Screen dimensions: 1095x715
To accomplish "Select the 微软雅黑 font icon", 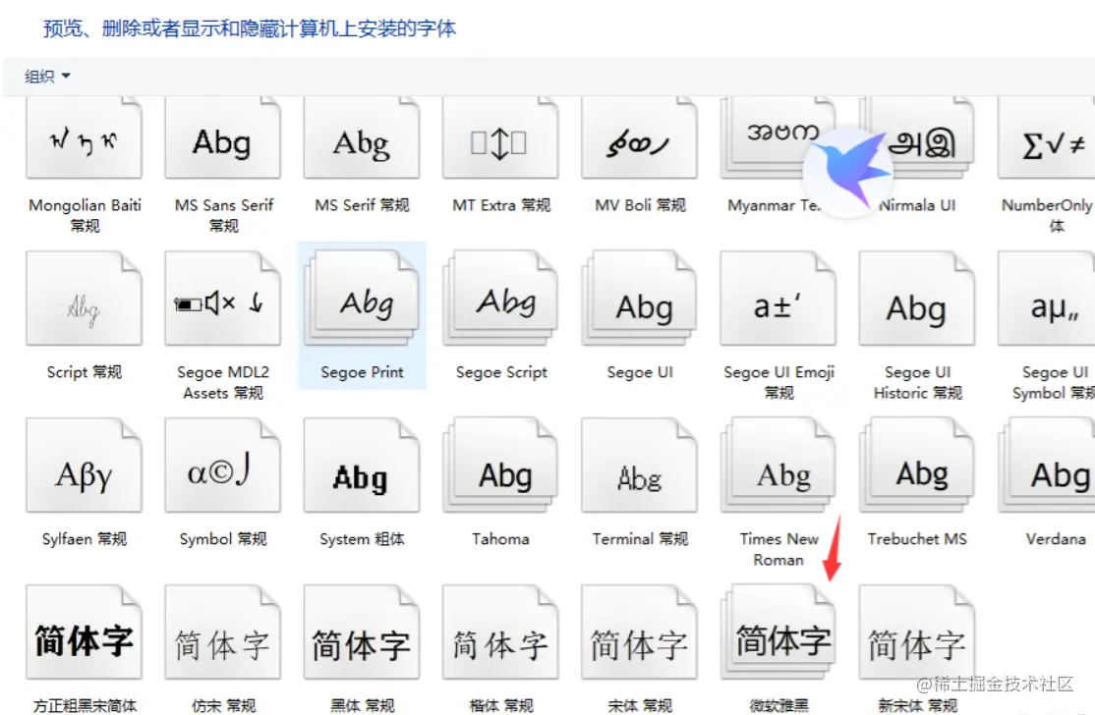I will 778,632.
